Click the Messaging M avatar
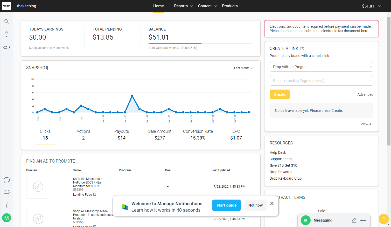Screen dimensions: 391x227 pyautogui.click(x=306, y=220)
